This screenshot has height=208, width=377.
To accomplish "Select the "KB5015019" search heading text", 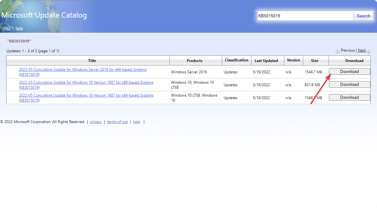I will coord(19,41).
